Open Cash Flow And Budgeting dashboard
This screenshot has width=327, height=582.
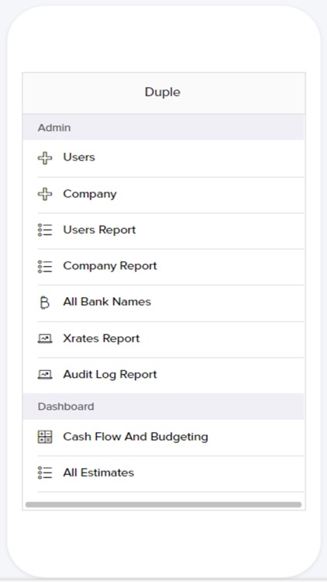[163, 438]
